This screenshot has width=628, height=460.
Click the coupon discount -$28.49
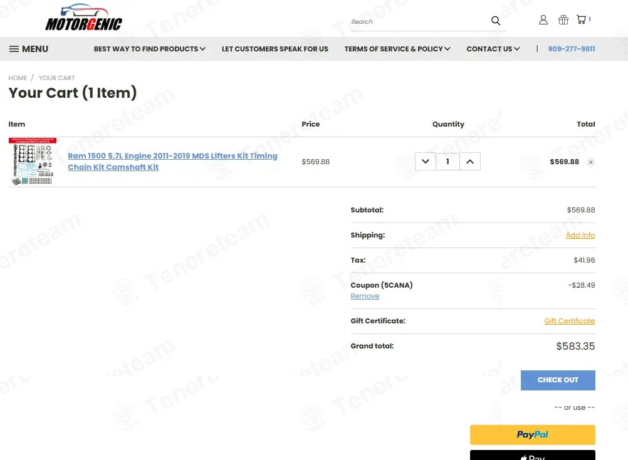pyautogui.click(x=582, y=285)
